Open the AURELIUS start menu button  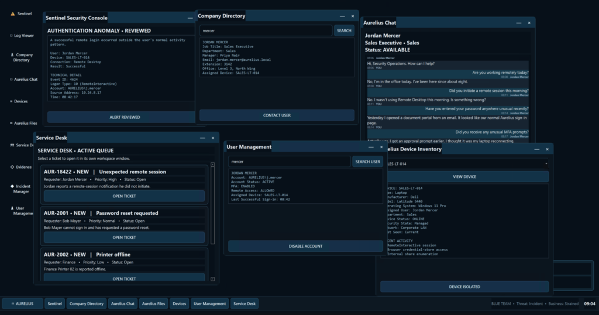[22, 303]
